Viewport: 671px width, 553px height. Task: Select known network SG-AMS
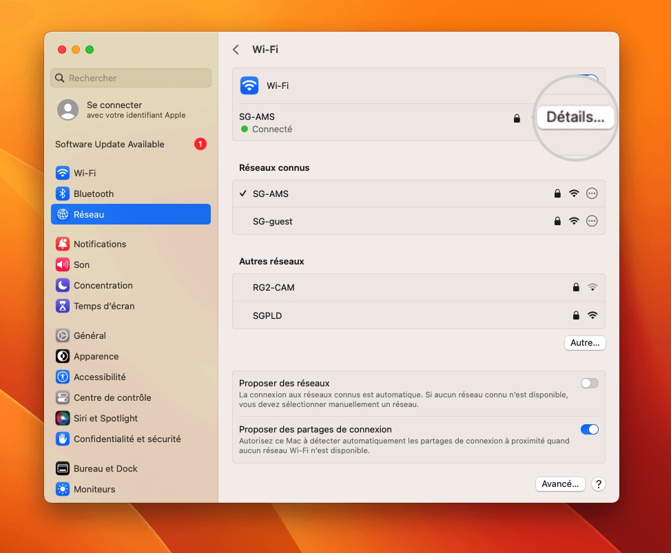[419, 194]
